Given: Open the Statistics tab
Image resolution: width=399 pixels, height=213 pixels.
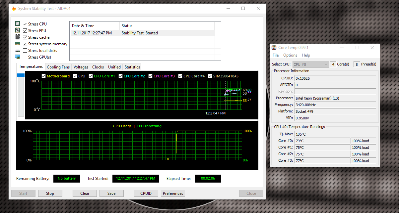Looking at the screenshot, I should pos(132,67).
